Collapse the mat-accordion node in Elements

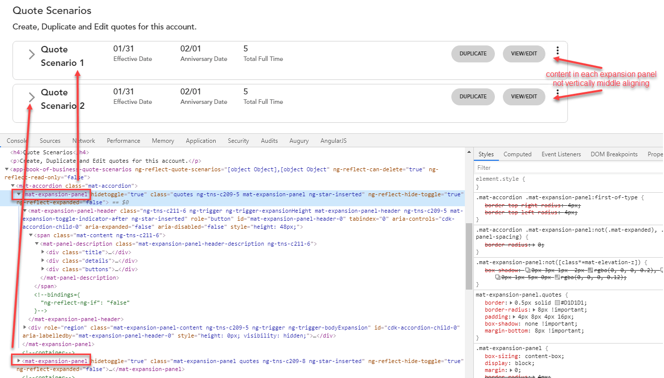point(13,185)
